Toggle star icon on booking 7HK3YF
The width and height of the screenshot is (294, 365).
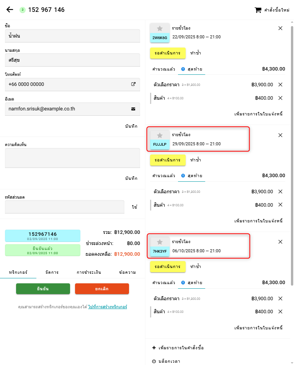point(160,242)
